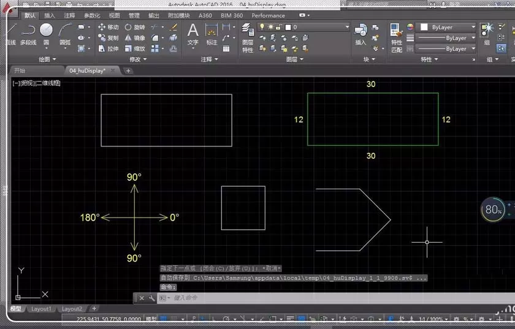This screenshot has height=329, width=515.
Task: Toggle layer lock padlock icon
Action: point(278,27)
